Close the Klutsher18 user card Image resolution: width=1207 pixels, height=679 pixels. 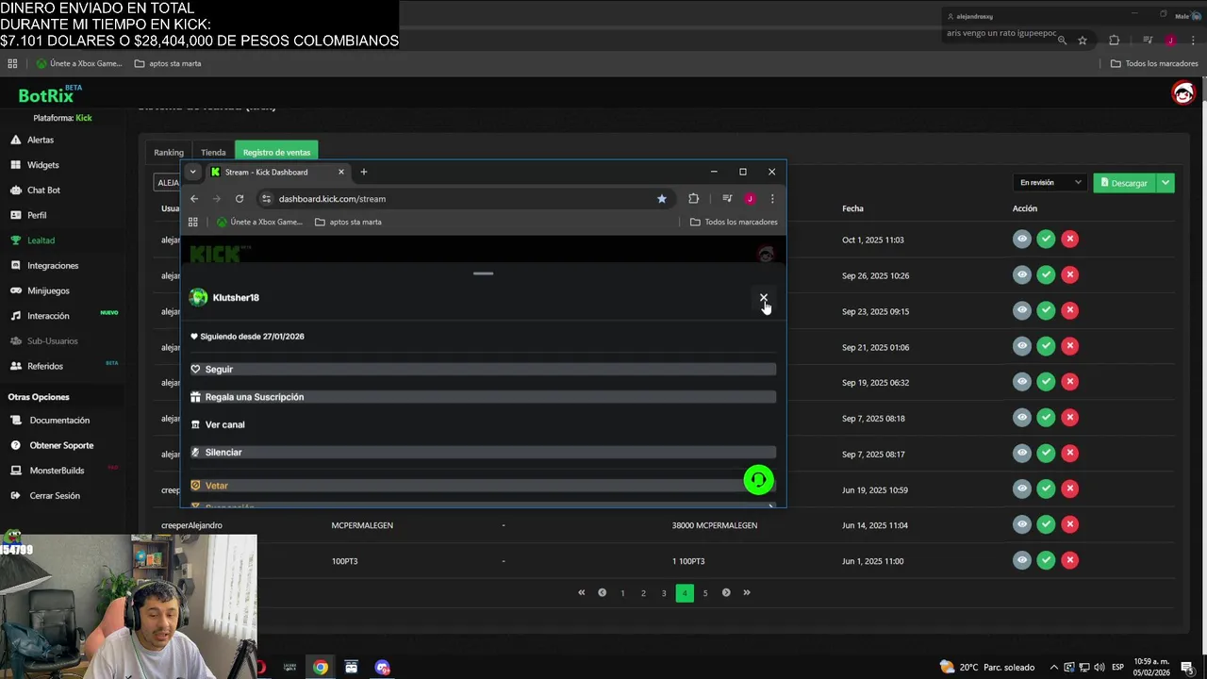point(764,298)
